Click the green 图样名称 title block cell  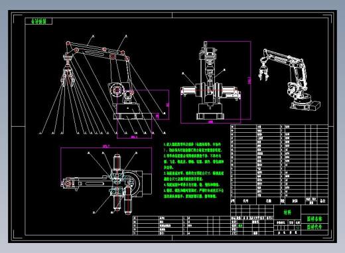314,219
